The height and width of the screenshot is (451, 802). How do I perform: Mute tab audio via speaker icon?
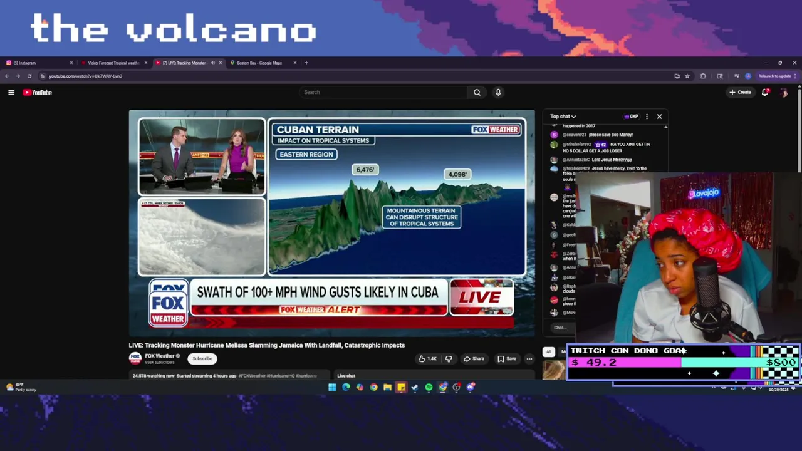pos(212,63)
